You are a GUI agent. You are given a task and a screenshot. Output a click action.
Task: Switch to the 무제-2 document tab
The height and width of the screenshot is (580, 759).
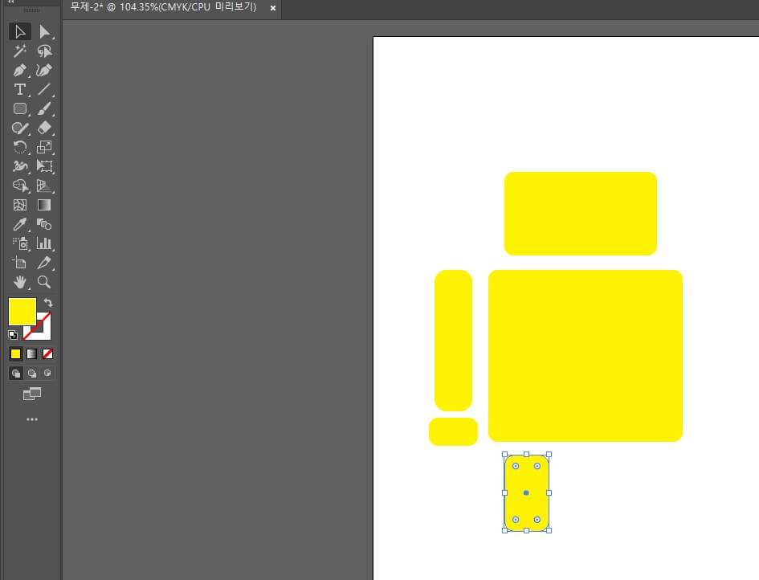click(163, 7)
